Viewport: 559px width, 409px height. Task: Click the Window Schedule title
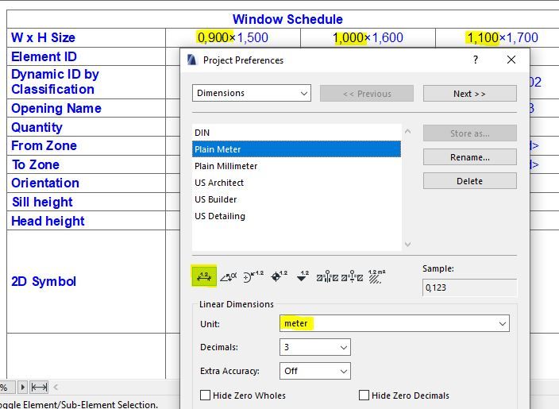287,19
